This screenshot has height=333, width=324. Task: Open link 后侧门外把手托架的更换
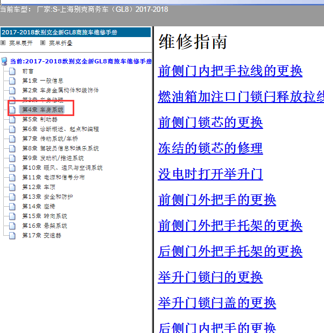[x=230, y=251]
